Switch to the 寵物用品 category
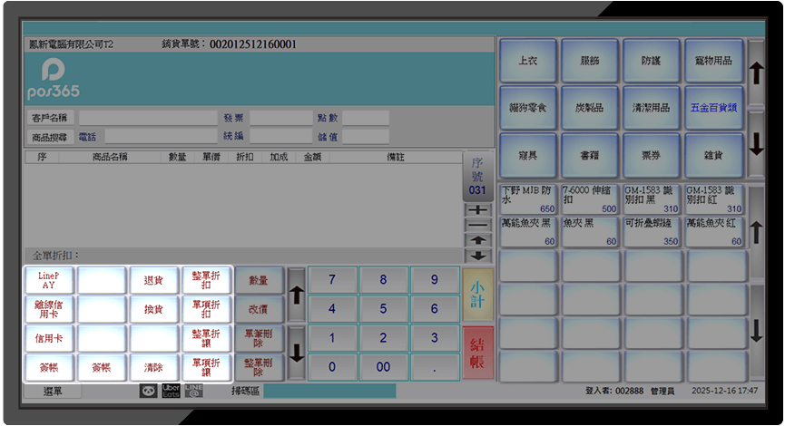The height and width of the screenshot is (426, 785). tap(713, 61)
